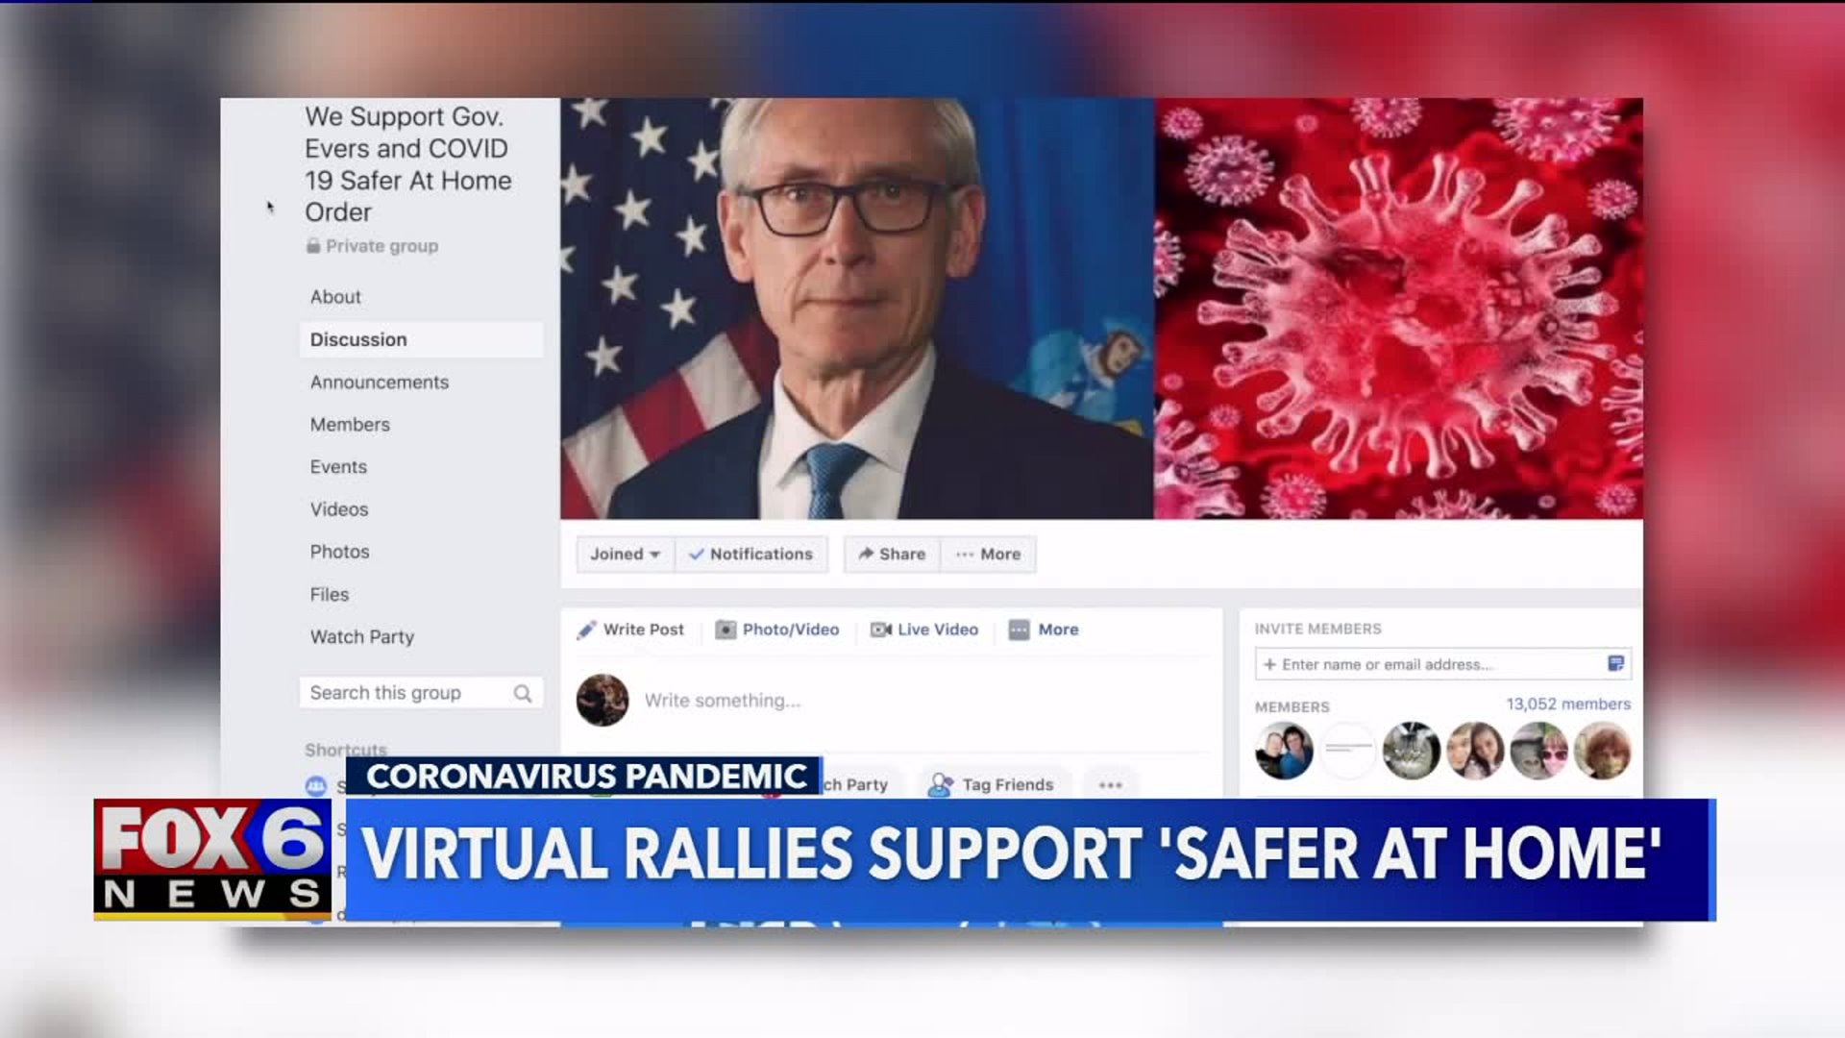
Task: Click the Share arrow icon
Action: point(866,554)
